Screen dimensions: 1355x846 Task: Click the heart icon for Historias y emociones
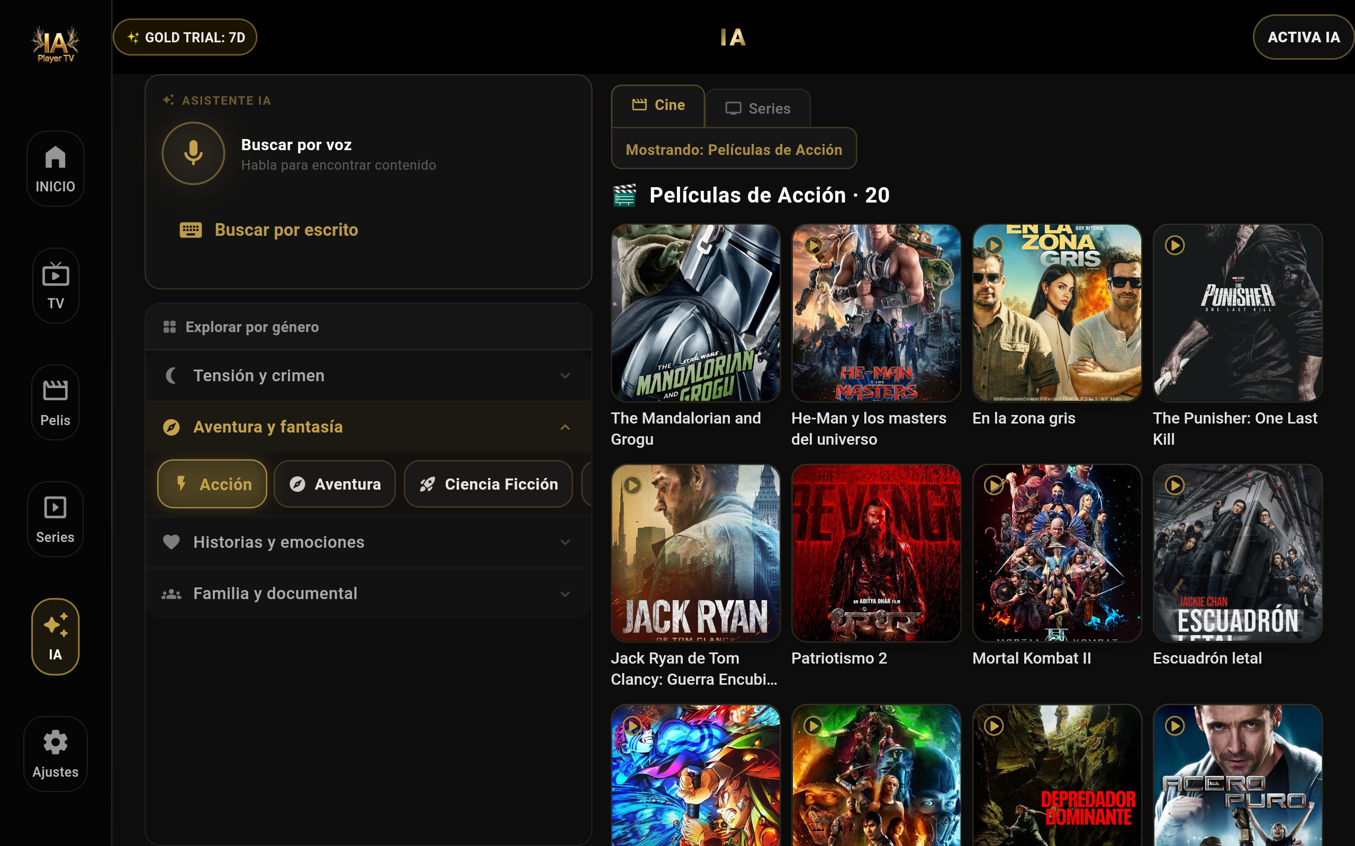pyautogui.click(x=171, y=542)
